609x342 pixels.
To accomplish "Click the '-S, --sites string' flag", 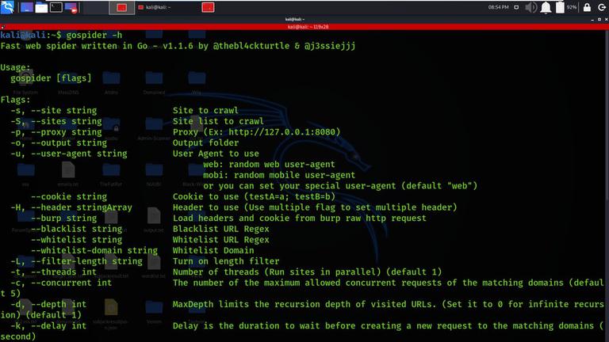I will click(x=56, y=121).
